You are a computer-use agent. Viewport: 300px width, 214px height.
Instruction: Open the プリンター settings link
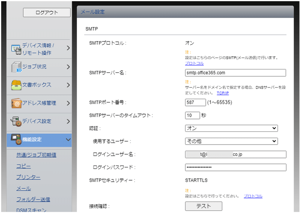coord(28,177)
